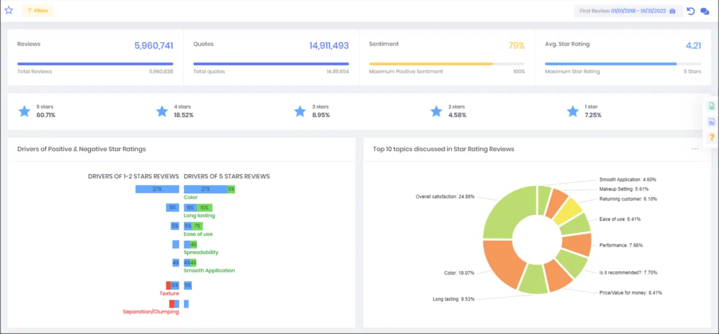Open help via the question mark icon
Screen dimensions: 719x334
click(712, 137)
